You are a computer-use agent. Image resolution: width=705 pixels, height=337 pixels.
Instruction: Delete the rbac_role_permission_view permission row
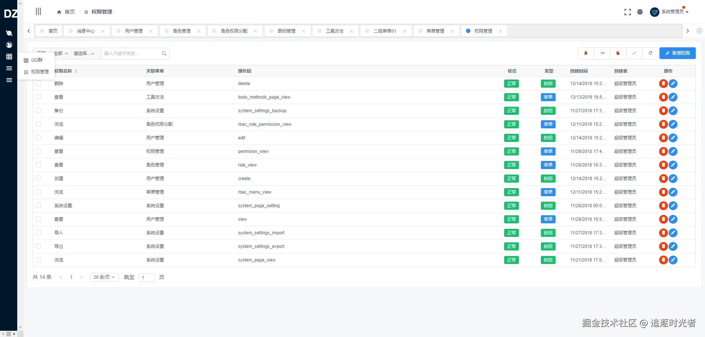click(663, 124)
